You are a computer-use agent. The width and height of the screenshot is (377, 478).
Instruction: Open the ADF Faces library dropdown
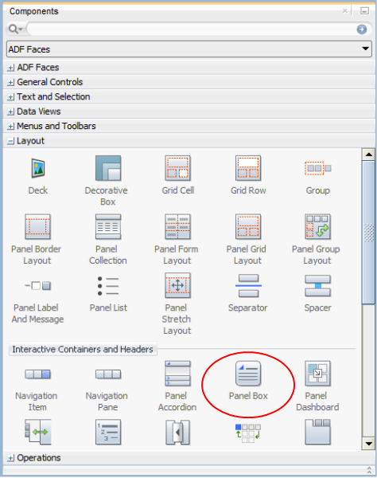click(189, 49)
